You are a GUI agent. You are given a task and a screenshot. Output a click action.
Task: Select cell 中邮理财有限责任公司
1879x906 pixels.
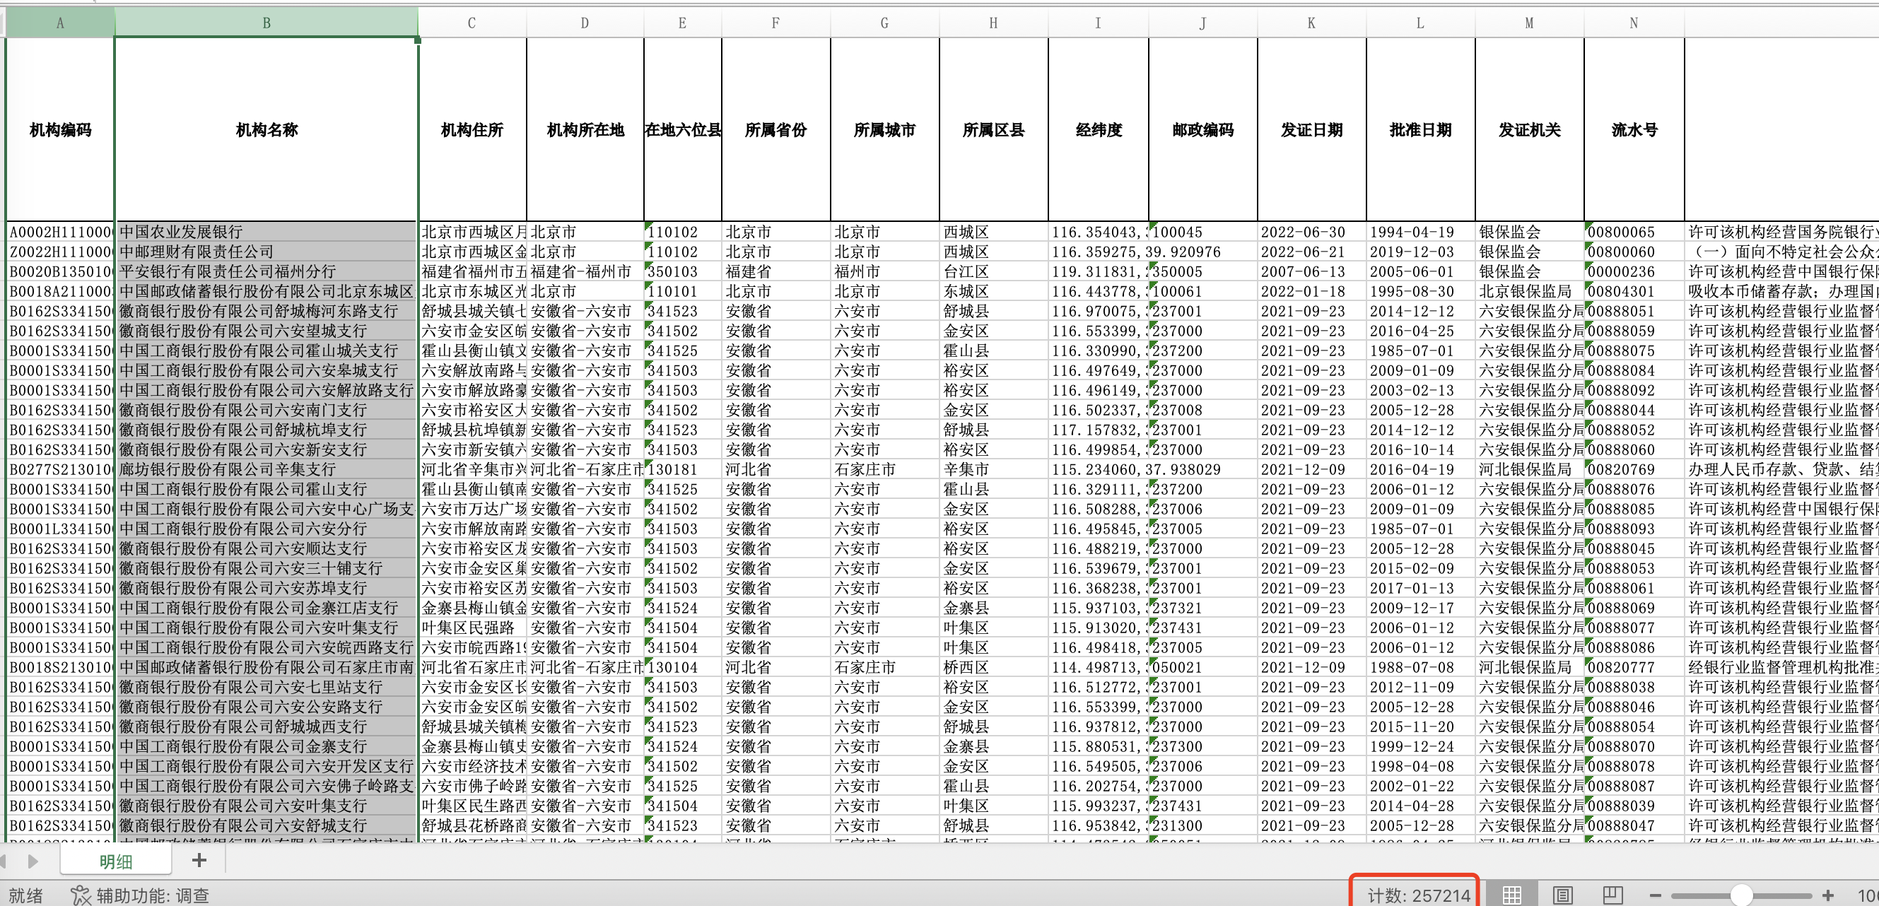tap(267, 252)
